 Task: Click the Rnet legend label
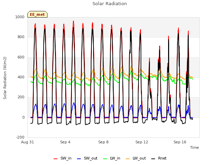(162, 158)
